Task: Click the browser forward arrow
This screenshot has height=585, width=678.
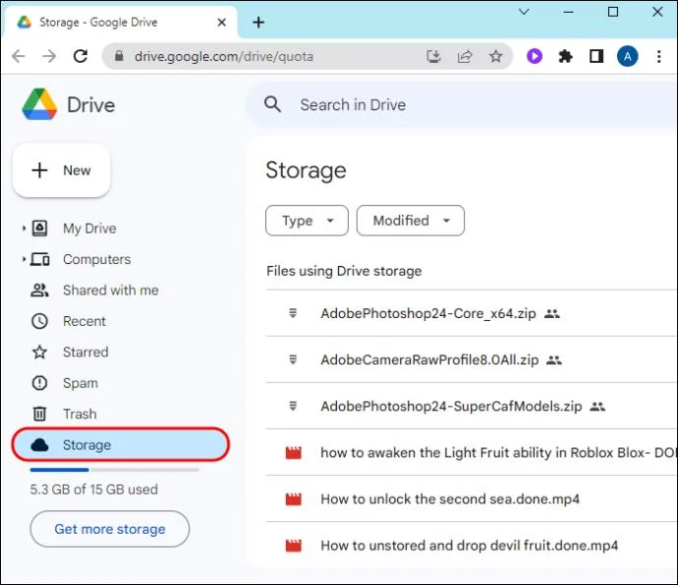Action: [49, 56]
